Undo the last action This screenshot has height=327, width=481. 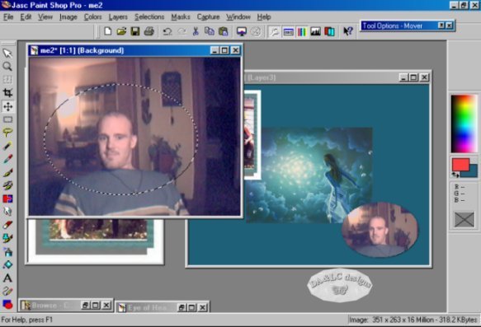click(x=167, y=31)
